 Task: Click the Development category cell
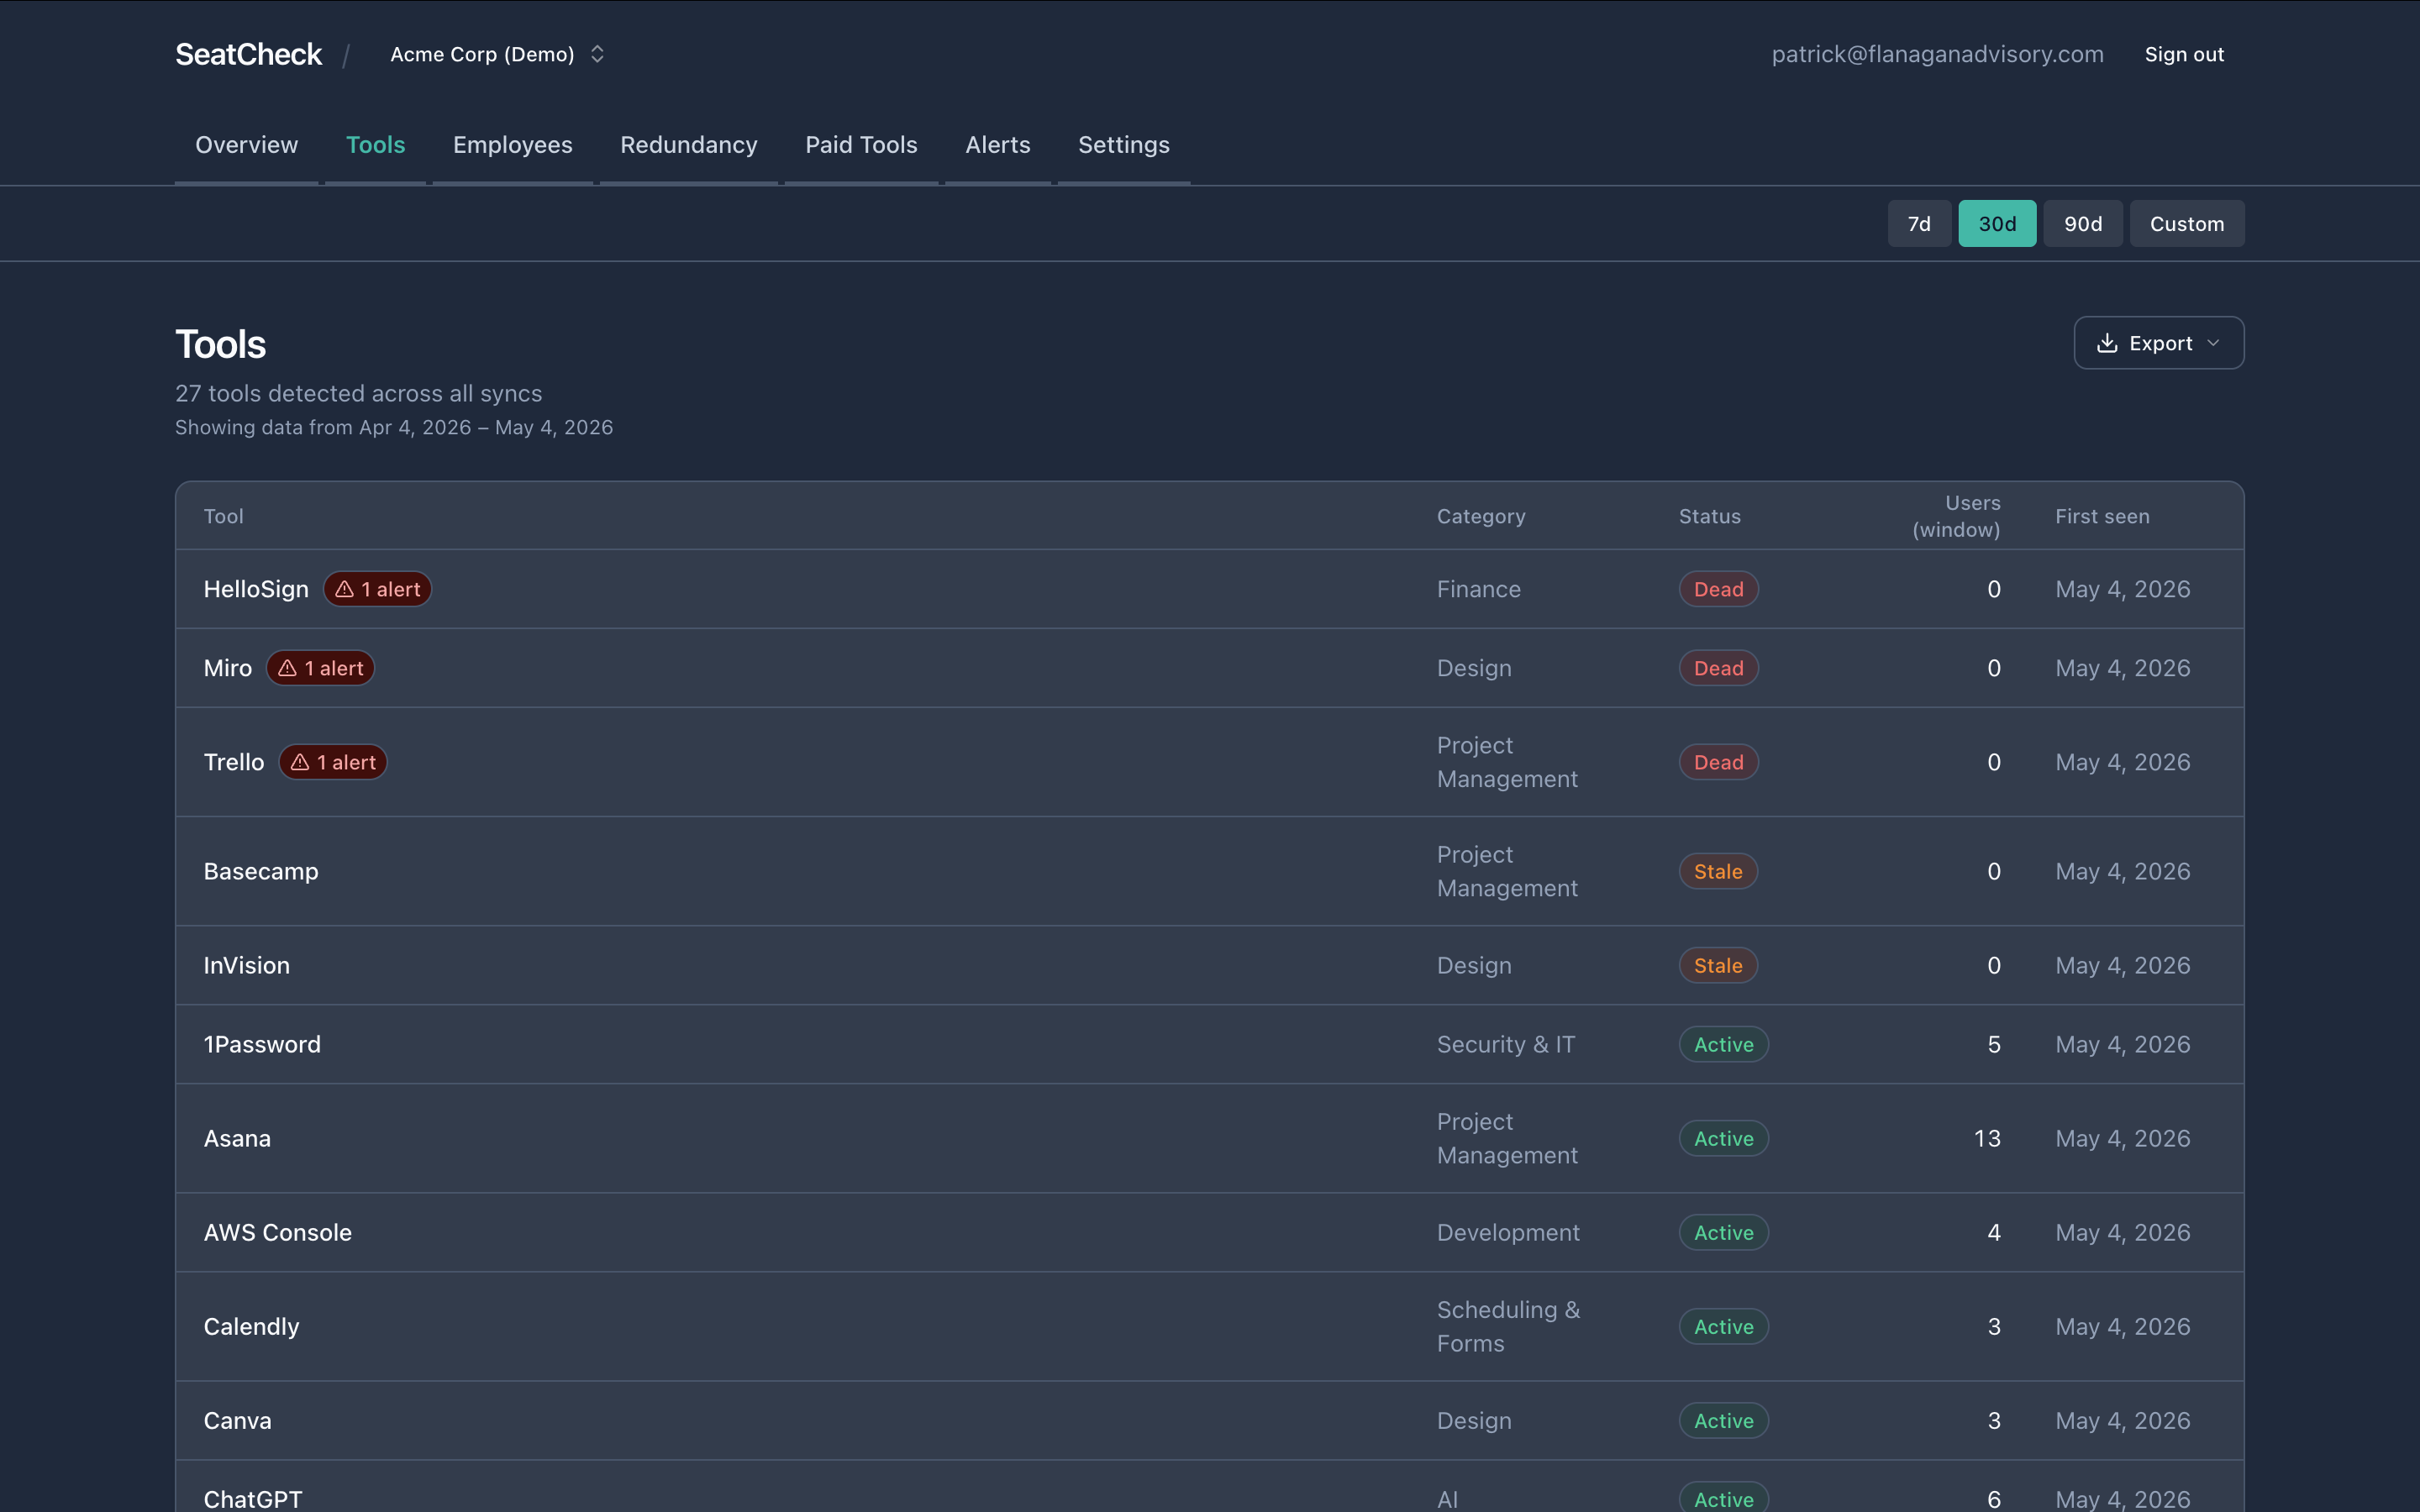coord(1508,1232)
